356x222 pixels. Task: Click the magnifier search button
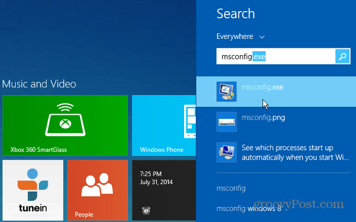coord(343,56)
